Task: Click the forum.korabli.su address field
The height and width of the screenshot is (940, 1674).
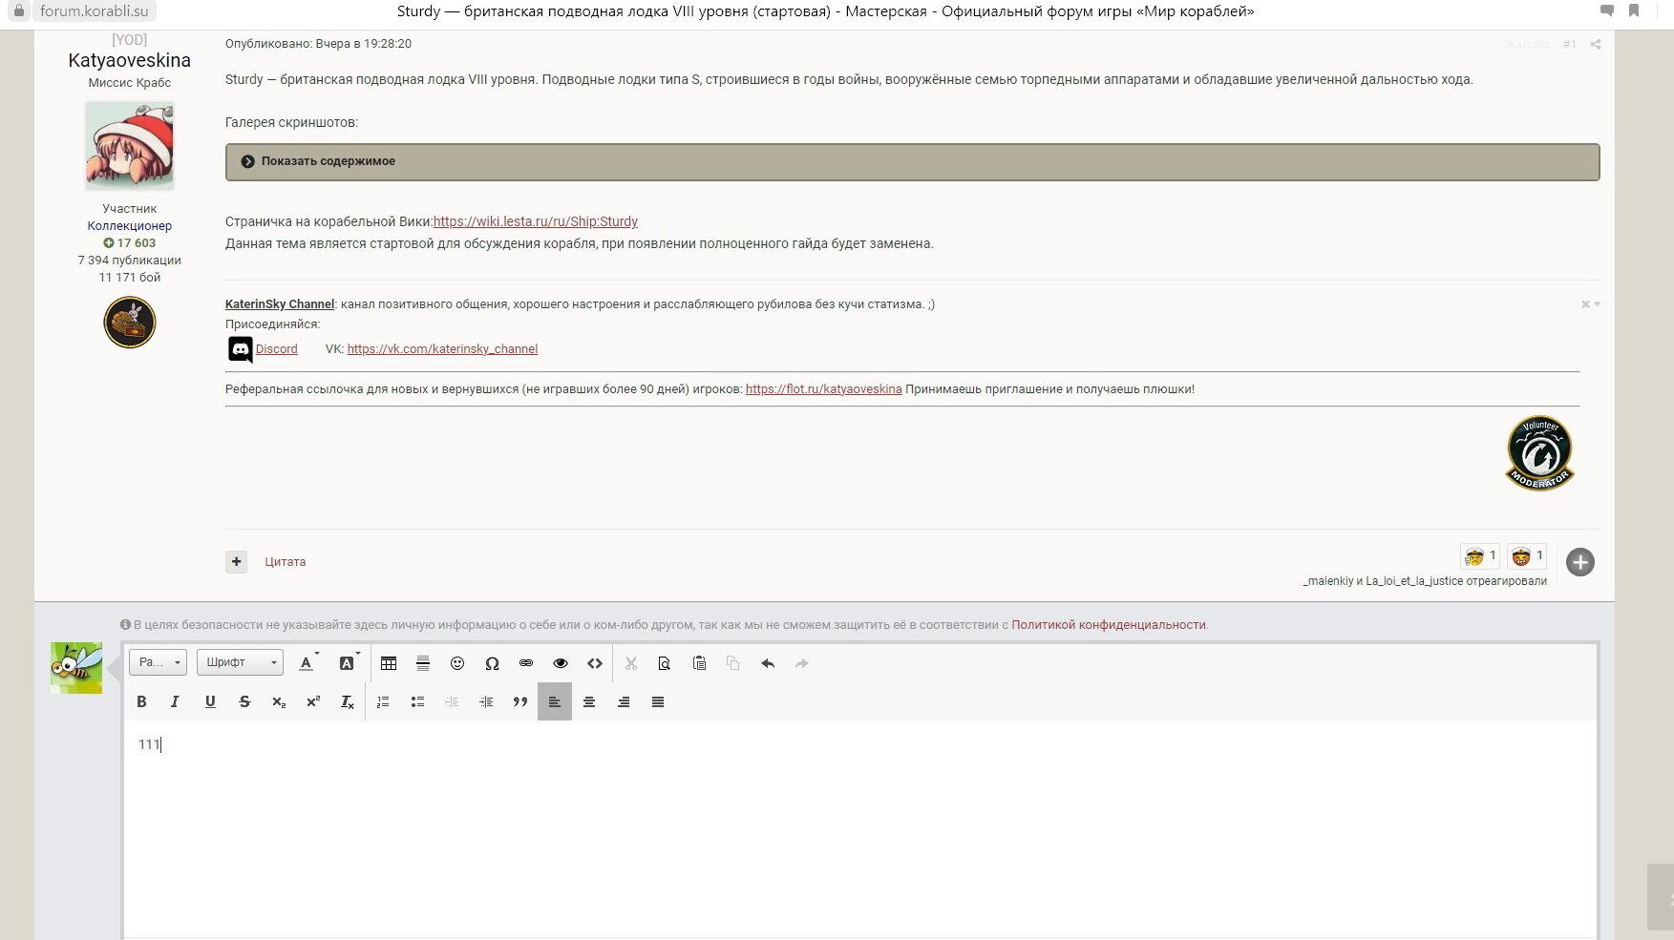Action: click(94, 11)
